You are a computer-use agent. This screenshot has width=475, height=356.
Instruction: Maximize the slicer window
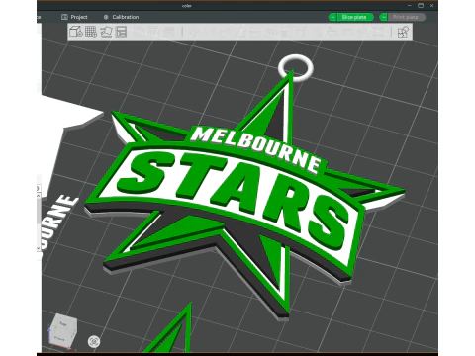click(x=421, y=6)
